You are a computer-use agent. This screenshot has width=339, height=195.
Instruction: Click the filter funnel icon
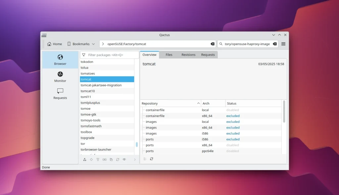tap(84, 55)
